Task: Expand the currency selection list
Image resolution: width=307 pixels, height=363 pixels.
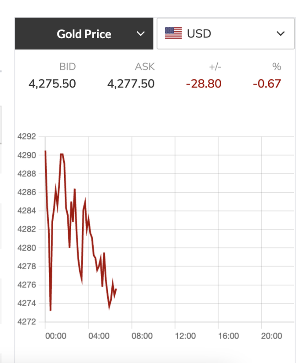Action: 281,33
